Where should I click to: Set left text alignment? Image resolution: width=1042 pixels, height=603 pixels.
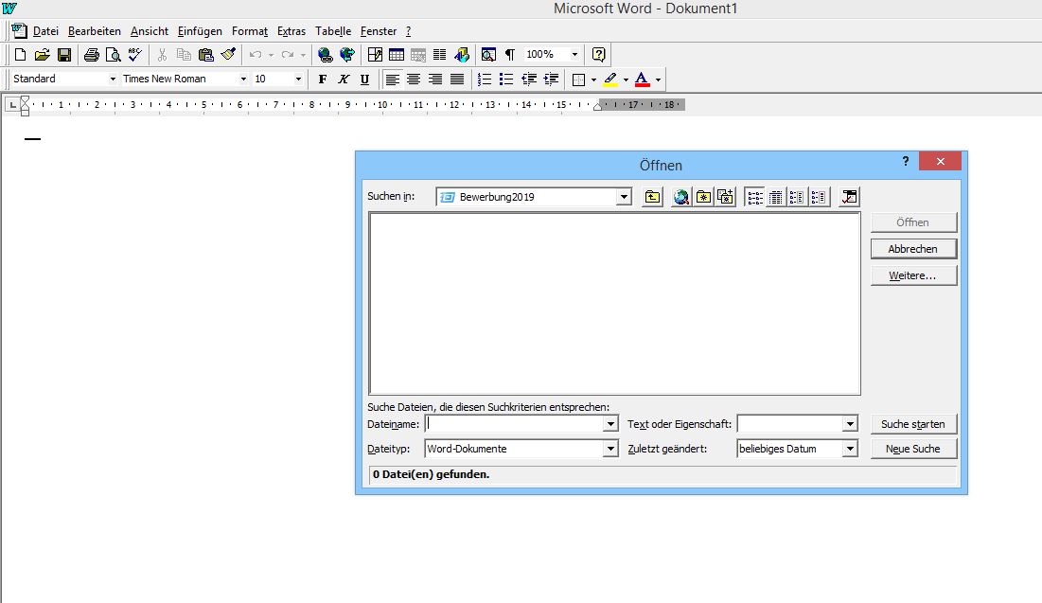(392, 80)
